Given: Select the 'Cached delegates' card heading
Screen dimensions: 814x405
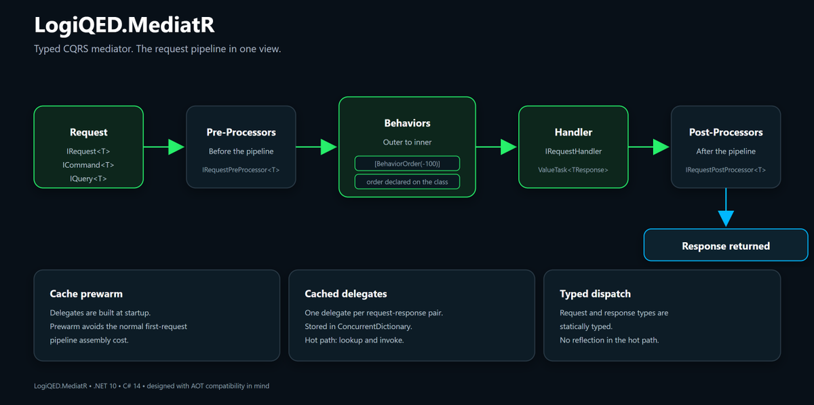Looking at the screenshot, I should [x=346, y=294].
